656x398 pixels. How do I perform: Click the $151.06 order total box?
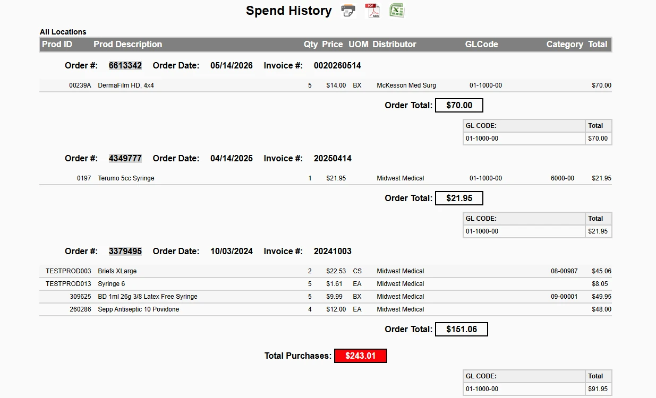(462, 329)
